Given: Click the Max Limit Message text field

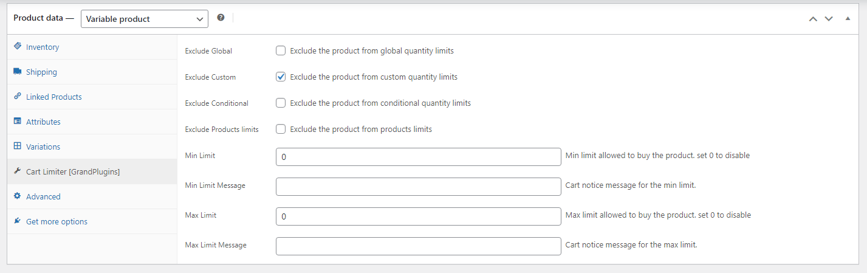Looking at the screenshot, I should point(418,246).
